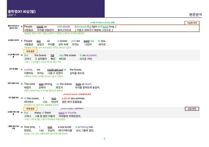
Task: Click the phrase to sea. in sentence 9
Action: click(102, 41)
